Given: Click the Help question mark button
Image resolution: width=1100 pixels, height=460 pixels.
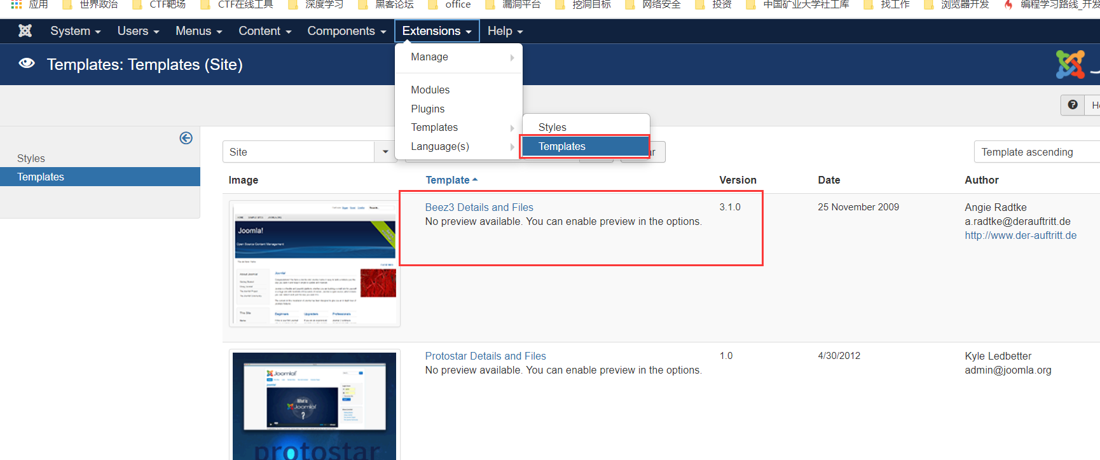Looking at the screenshot, I should pos(1073,105).
